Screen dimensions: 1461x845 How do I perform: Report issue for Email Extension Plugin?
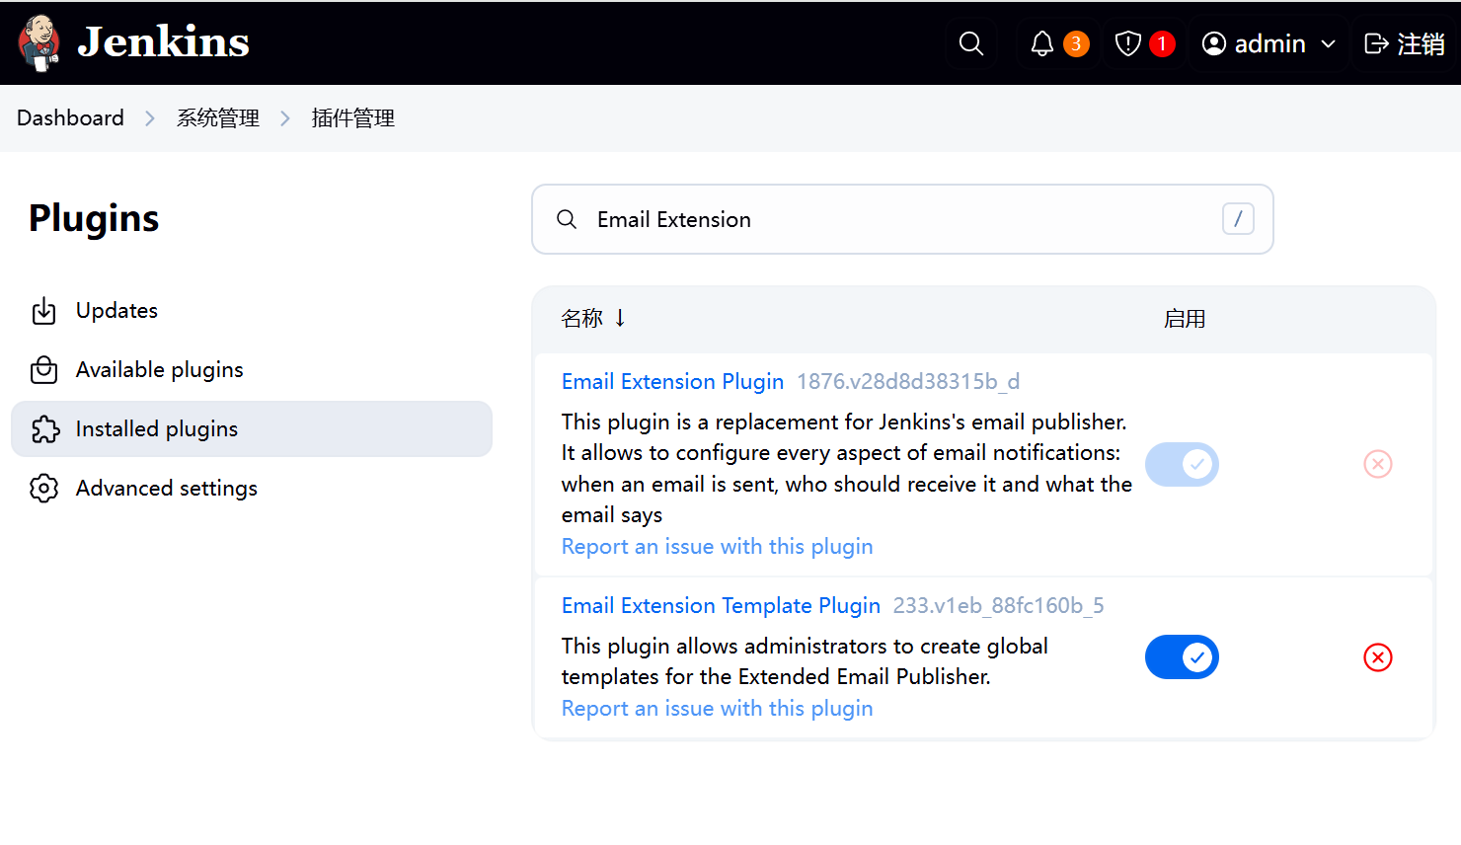click(x=717, y=547)
